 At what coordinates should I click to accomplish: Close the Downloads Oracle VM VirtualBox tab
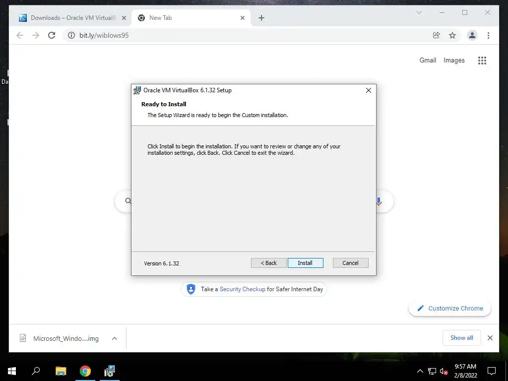coord(124,18)
